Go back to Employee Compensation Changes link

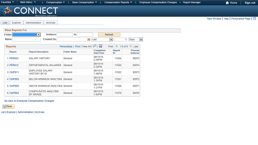pos(29,101)
